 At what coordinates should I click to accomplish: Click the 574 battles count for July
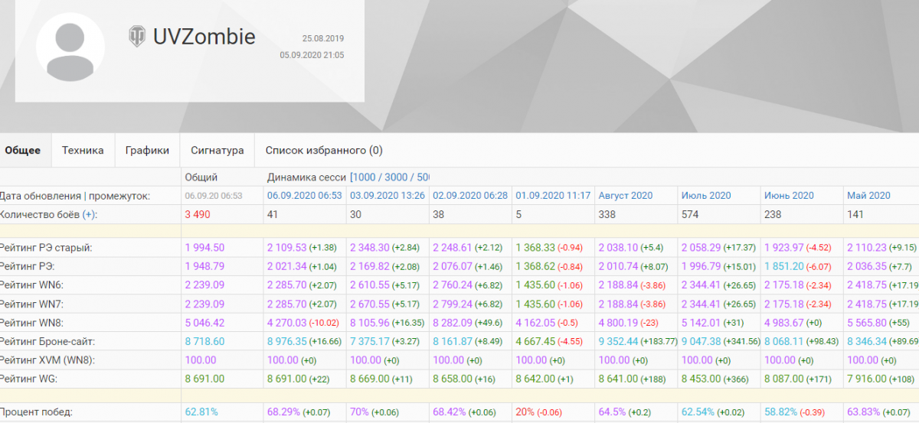click(689, 215)
